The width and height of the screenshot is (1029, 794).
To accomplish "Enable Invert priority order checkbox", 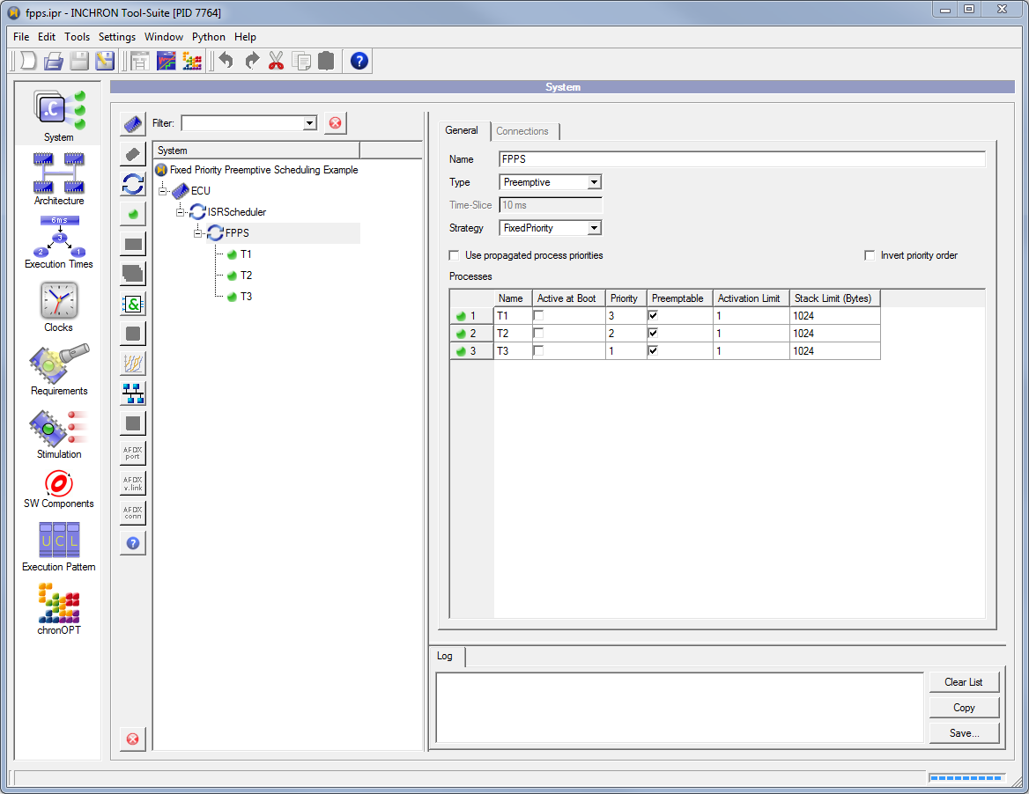I will 870,255.
